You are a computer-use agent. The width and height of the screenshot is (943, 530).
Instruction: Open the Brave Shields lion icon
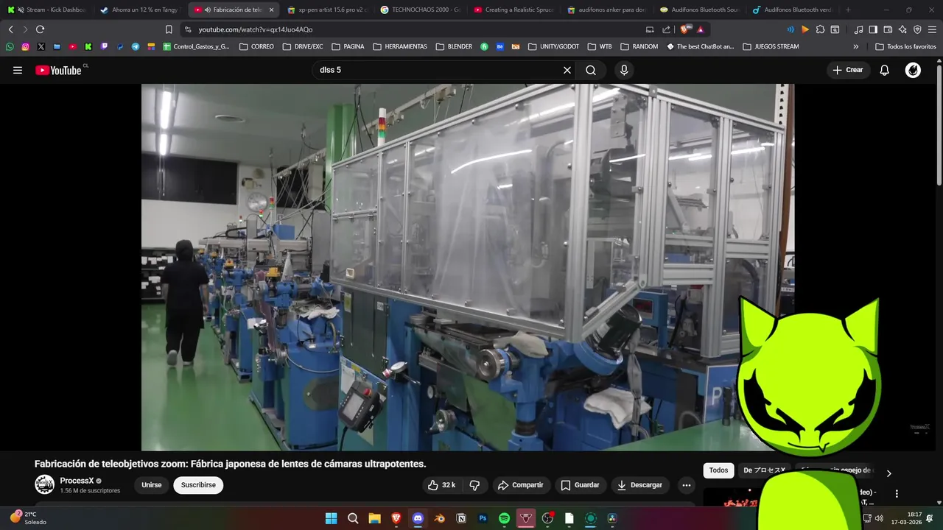click(684, 29)
